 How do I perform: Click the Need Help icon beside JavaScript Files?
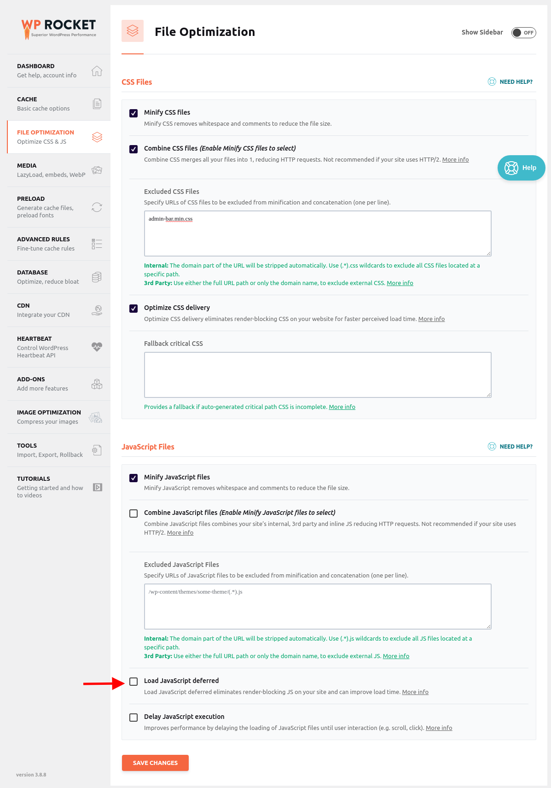pyautogui.click(x=491, y=446)
